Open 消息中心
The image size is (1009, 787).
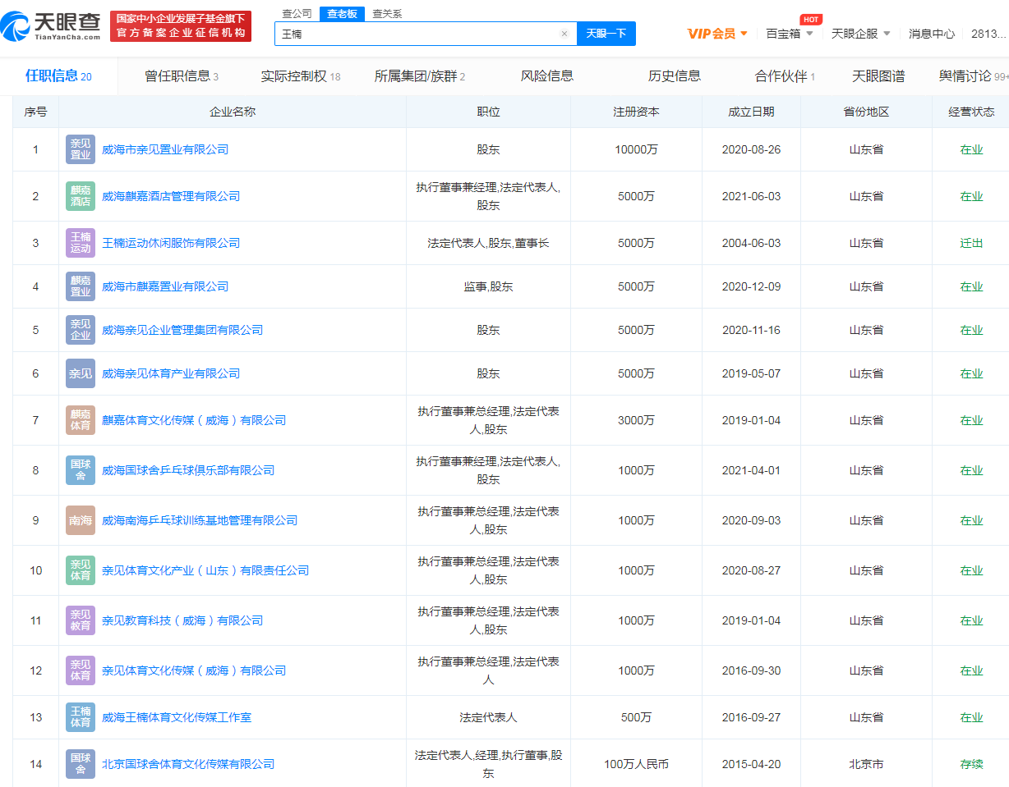point(932,34)
